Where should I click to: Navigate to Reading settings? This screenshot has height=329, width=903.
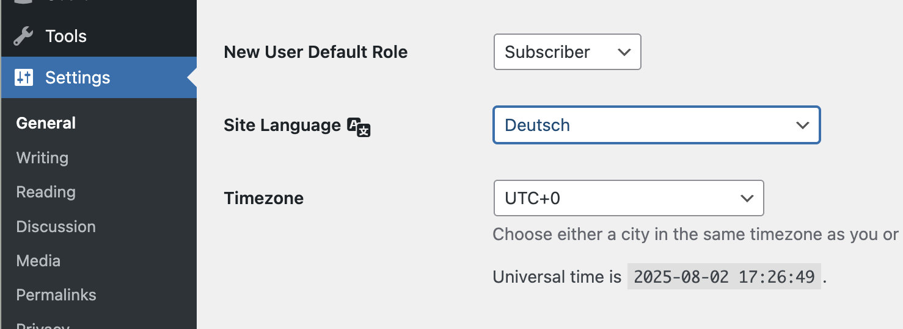pyautogui.click(x=46, y=192)
